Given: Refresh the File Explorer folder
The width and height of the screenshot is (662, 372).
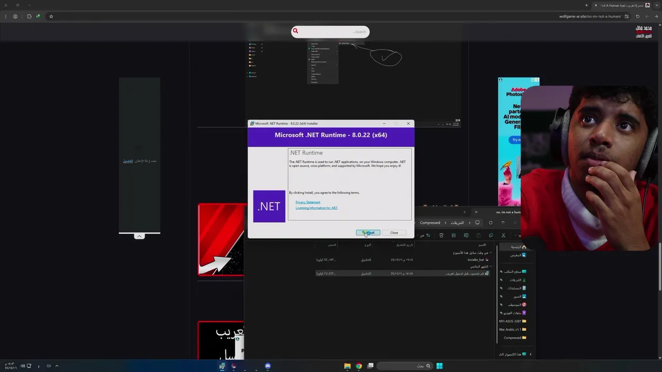Looking at the screenshot, I should coord(490,223).
